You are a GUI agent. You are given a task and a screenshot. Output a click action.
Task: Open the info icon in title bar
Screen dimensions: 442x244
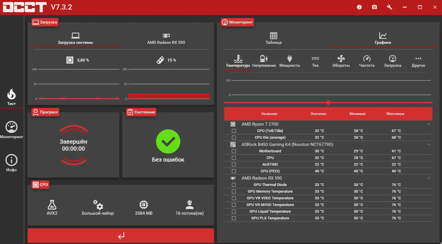(359, 7)
